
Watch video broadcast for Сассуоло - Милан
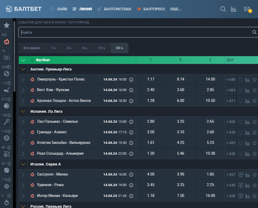pyautogui.click(x=241, y=175)
